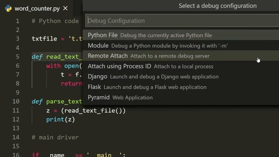Pick the Pyramid Web Application option
Viewport: 279px width, 157px height.
pos(181,97)
